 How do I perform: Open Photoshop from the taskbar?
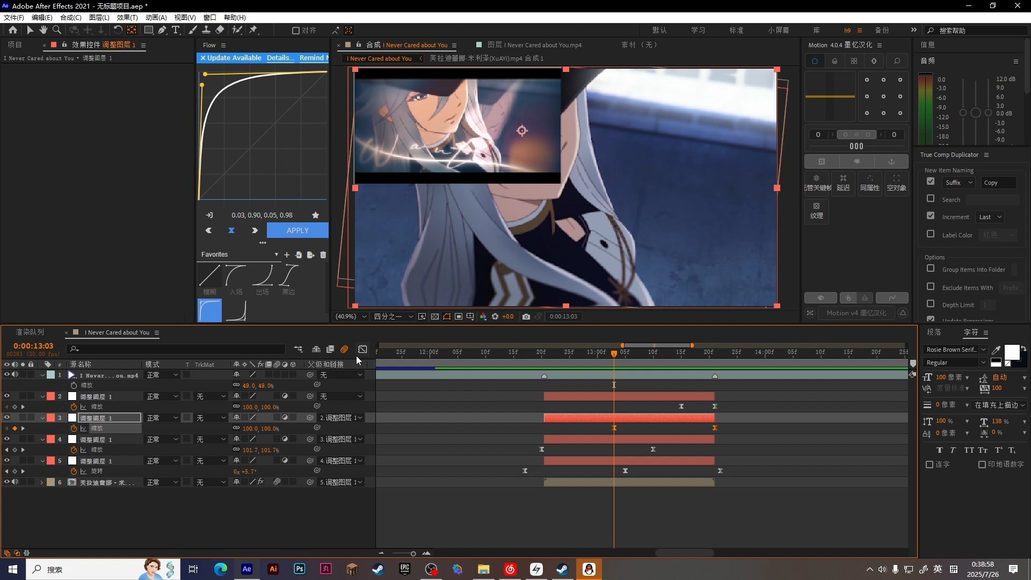click(300, 569)
